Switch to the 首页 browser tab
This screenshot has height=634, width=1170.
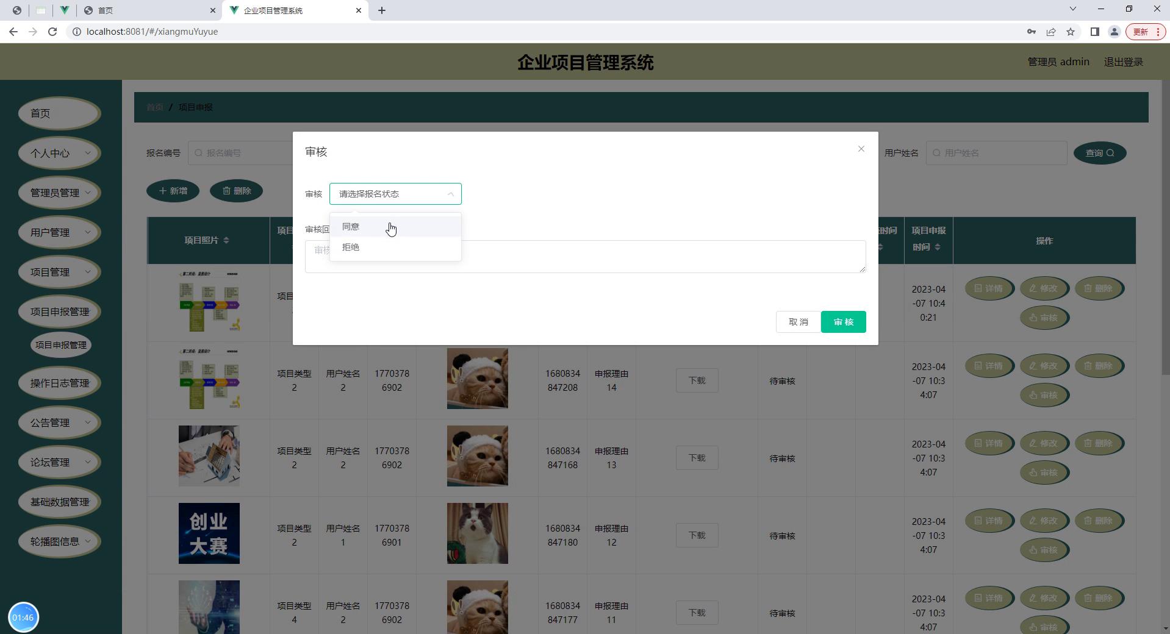coord(149,10)
